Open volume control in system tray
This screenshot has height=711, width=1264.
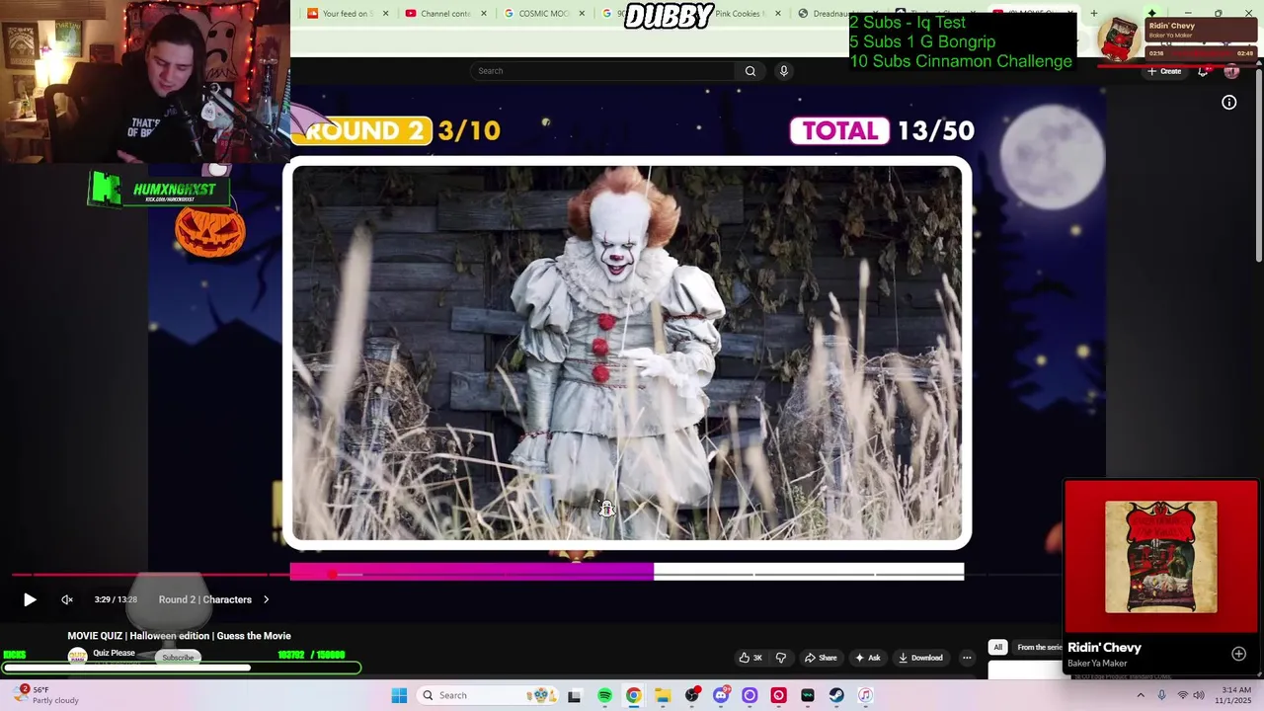tap(1201, 695)
